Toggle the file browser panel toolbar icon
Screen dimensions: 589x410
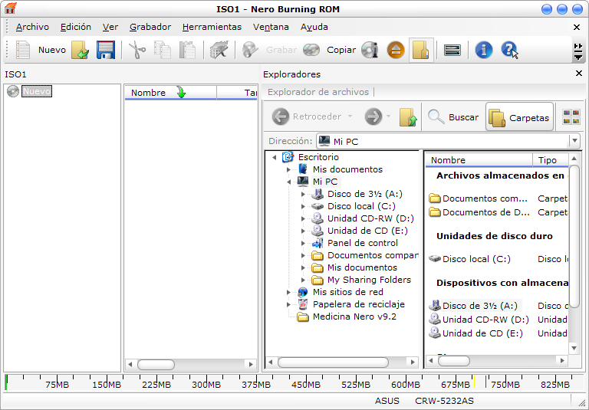421,51
